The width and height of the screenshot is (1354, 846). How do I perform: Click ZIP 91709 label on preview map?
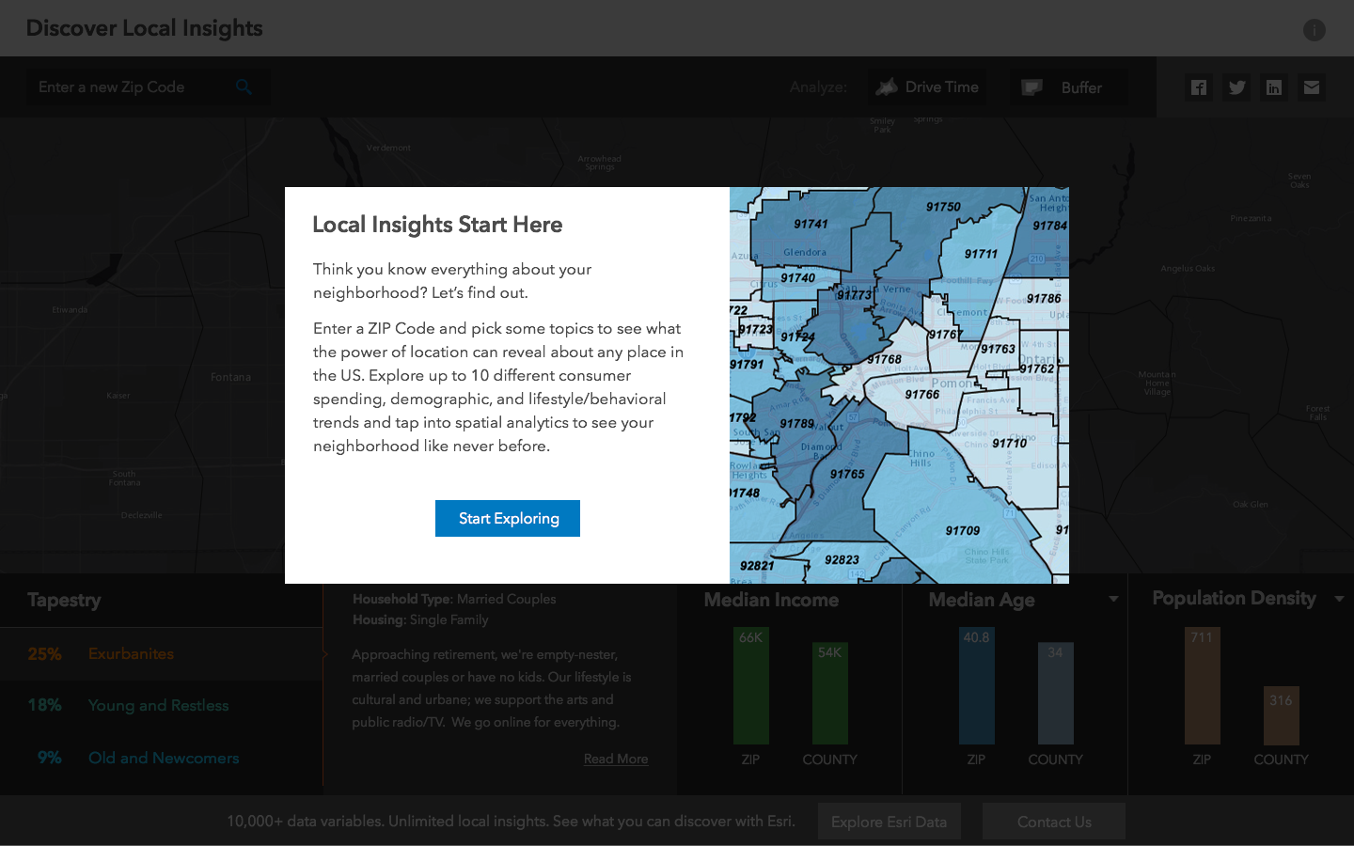[x=963, y=530]
